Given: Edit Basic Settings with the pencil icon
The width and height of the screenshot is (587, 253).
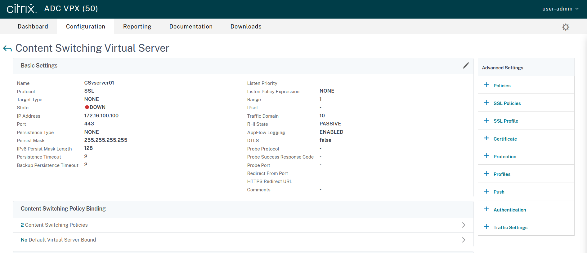Looking at the screenshot, I should click(x=466, y=65).
